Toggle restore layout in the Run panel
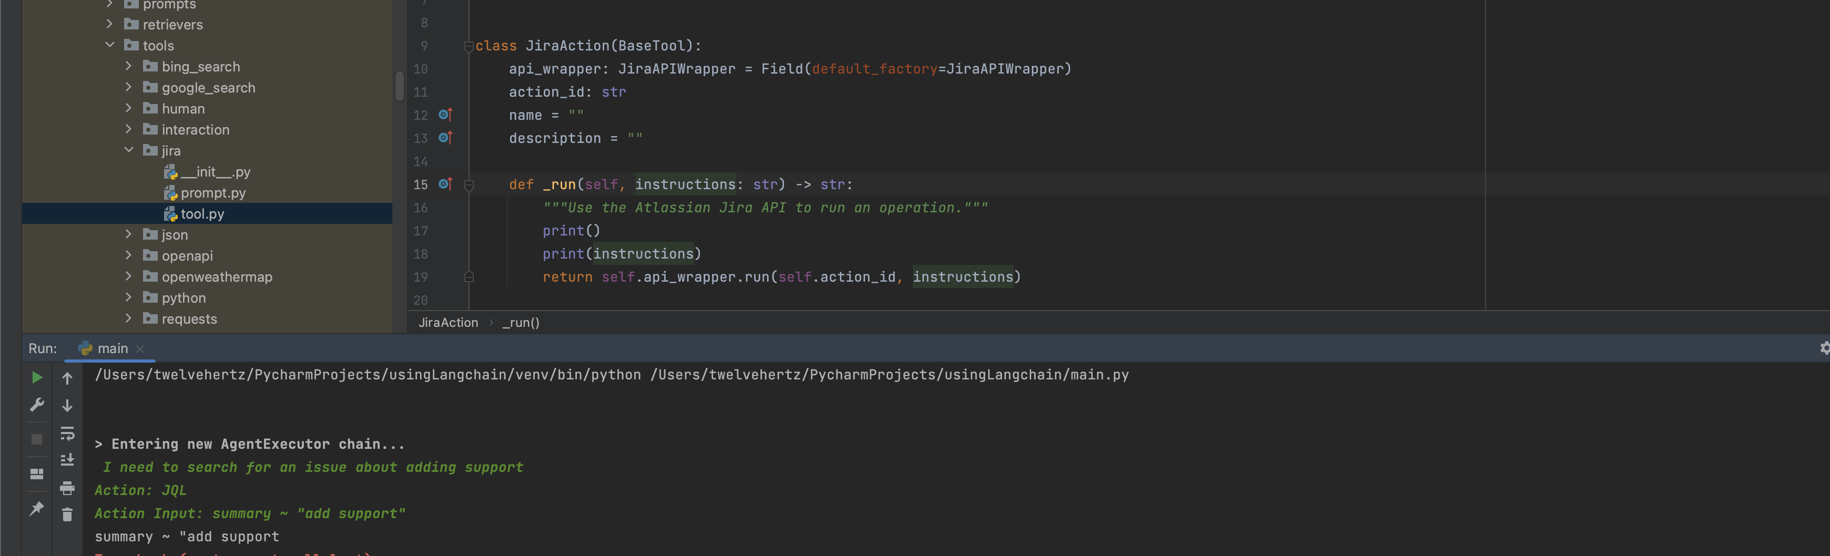The width and height of the screenshot is (1830, 556). coord(37,473)
